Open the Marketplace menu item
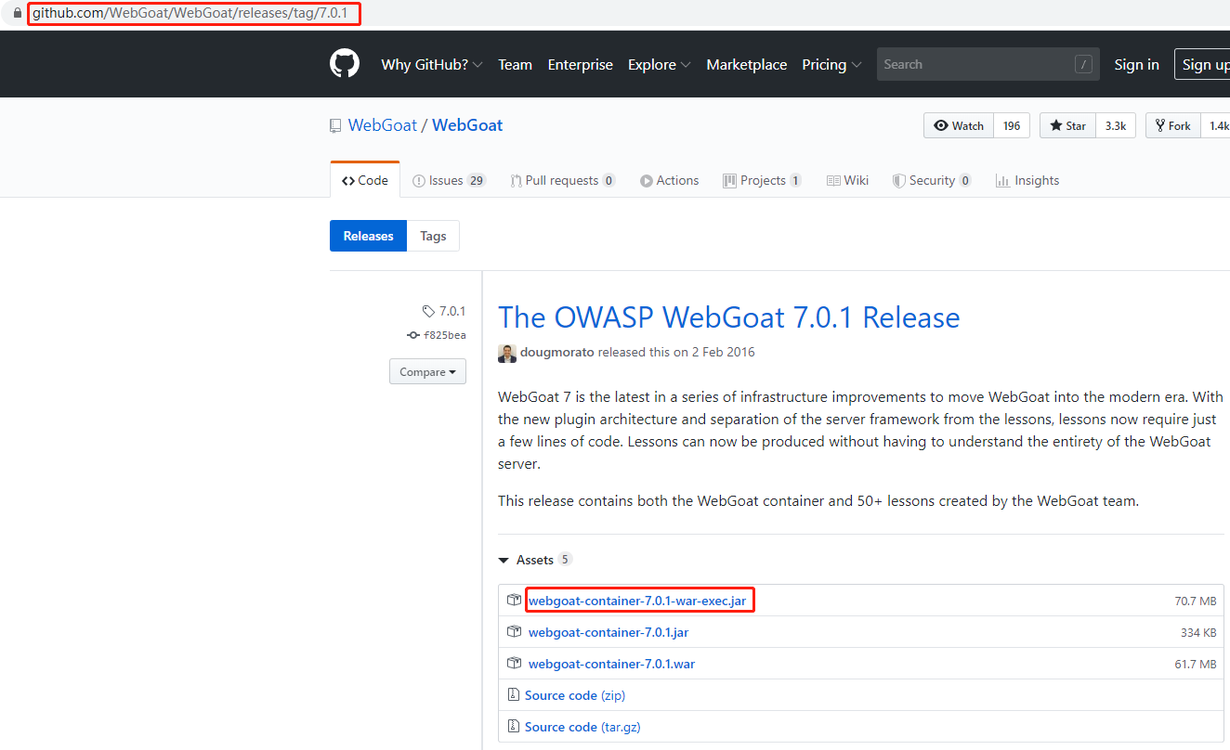Screen dimensions: 1230x750 tap(747, 64)
